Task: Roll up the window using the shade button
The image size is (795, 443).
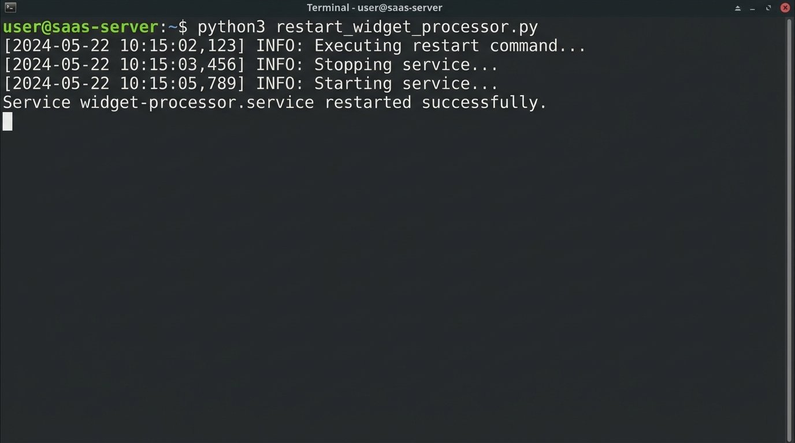Action: click(x=738, y=8)
